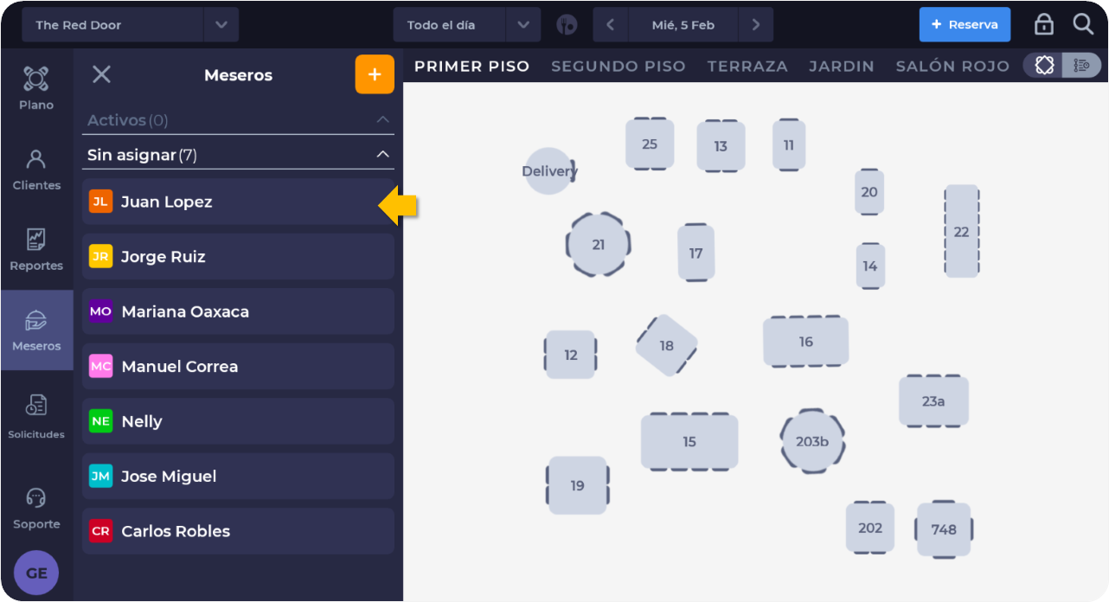Click the GE user avatar
Image resolution: width=1109 pixels, height=602 pixels.
(x=36, y=573)
